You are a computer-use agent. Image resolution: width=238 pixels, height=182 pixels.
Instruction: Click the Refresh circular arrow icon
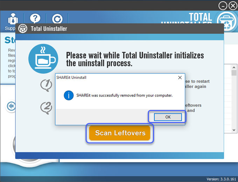click(x=57, y=19)
